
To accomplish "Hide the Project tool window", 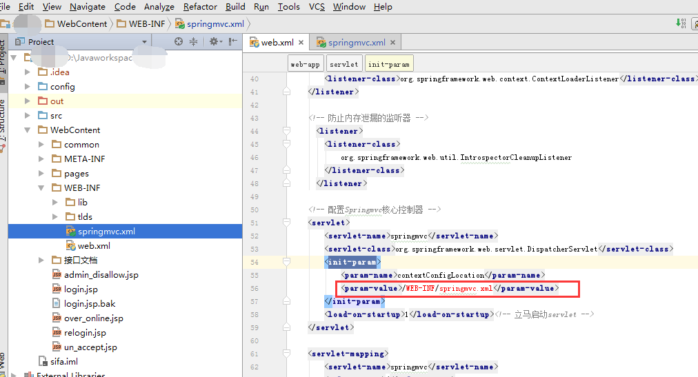I will (233, 41).
